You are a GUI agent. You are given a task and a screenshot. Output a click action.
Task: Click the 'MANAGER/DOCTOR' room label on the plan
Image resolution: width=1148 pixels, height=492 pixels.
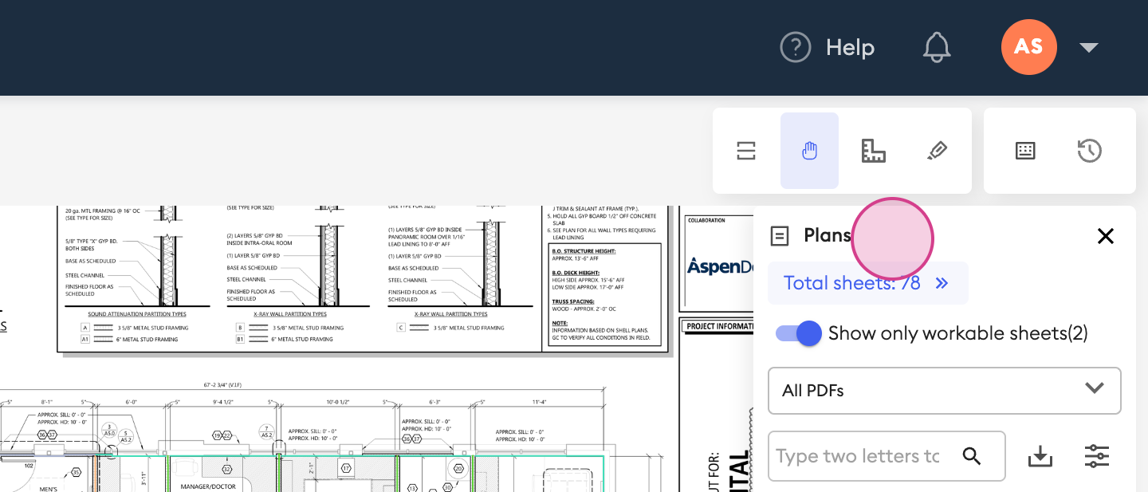click(x=208, y=486)
